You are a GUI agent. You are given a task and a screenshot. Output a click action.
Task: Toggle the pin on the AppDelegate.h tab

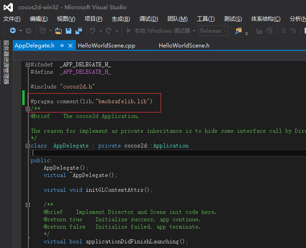point(62,46)
